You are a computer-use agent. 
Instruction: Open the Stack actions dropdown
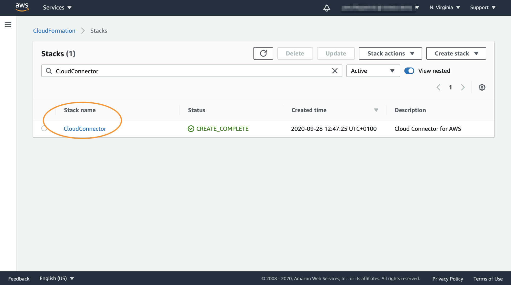[x=390, y=53]
